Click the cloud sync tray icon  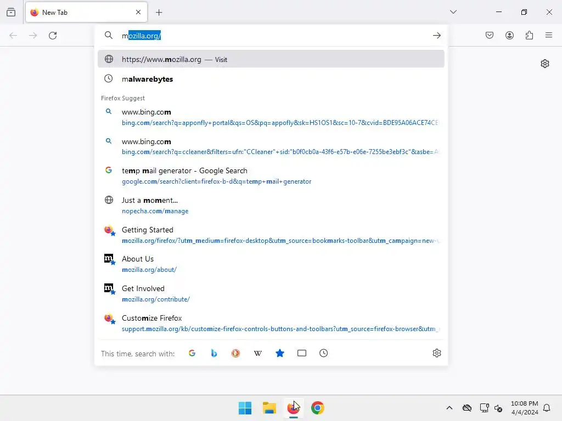(467, 408)
